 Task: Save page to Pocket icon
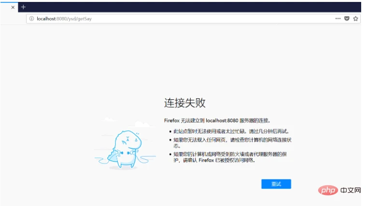click(x=347, y=18)
